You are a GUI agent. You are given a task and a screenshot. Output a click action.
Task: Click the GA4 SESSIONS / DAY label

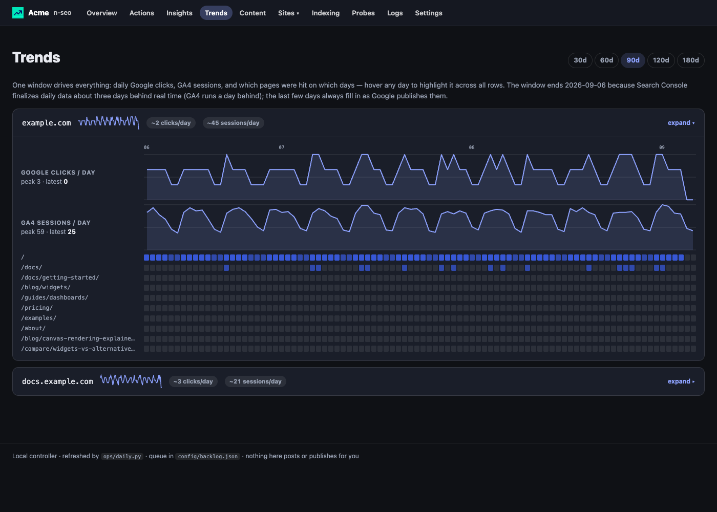pyautogui.click(x=56, y=223)
